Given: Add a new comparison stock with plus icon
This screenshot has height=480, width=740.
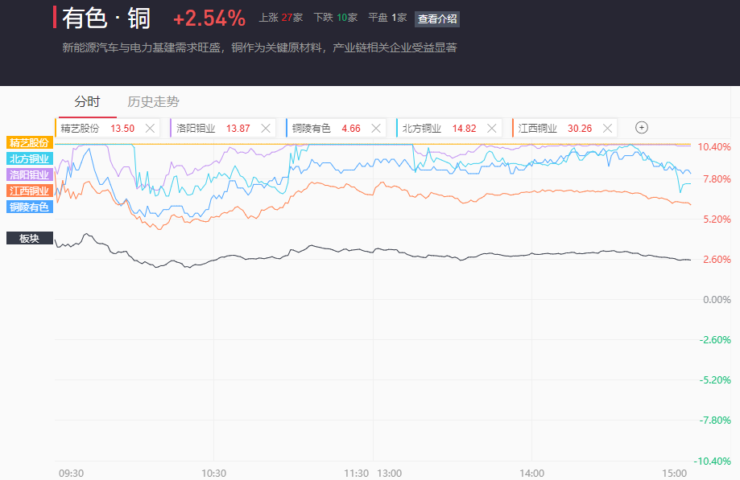Looking at the screenshot, I should point(642,127).
